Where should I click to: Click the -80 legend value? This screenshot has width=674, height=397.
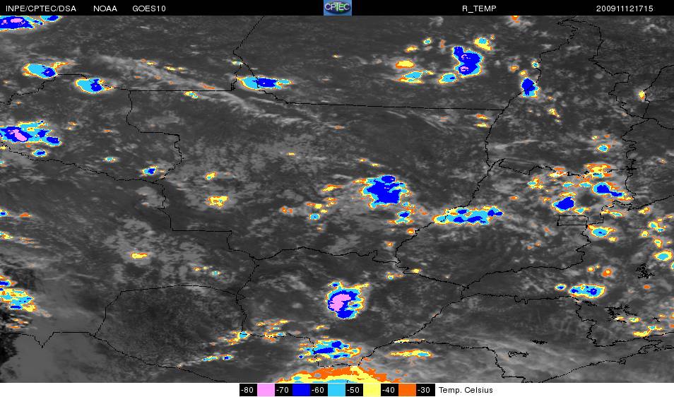pos(247,390)
